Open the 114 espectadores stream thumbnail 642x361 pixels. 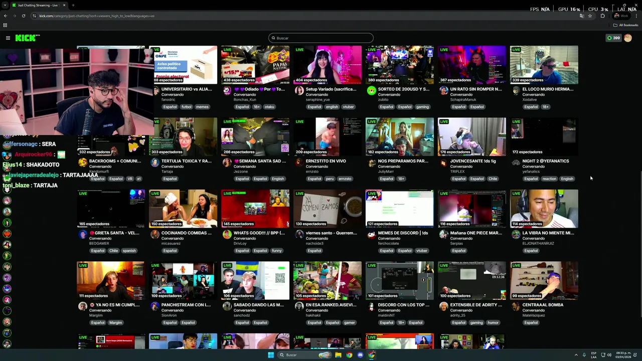click(544, 209)
